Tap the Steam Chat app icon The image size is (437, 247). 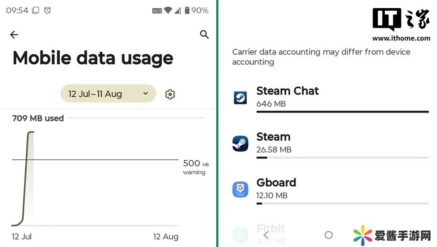click(x=240, y=97)
